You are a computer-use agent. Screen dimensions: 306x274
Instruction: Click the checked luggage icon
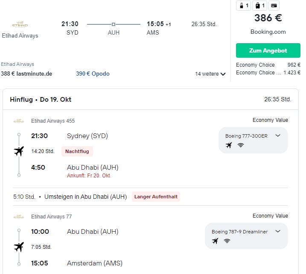260,6
